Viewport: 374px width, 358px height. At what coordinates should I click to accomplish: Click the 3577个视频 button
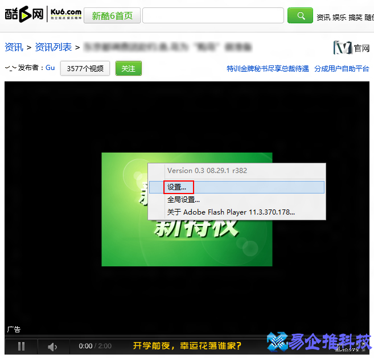[x=85, y=68]
